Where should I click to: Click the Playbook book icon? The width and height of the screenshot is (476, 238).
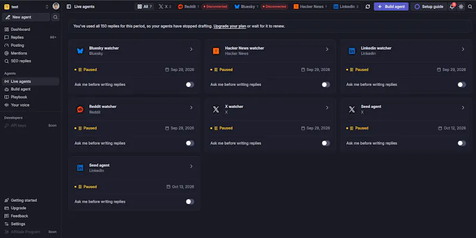pyautogui.click(x=7, y=97)
